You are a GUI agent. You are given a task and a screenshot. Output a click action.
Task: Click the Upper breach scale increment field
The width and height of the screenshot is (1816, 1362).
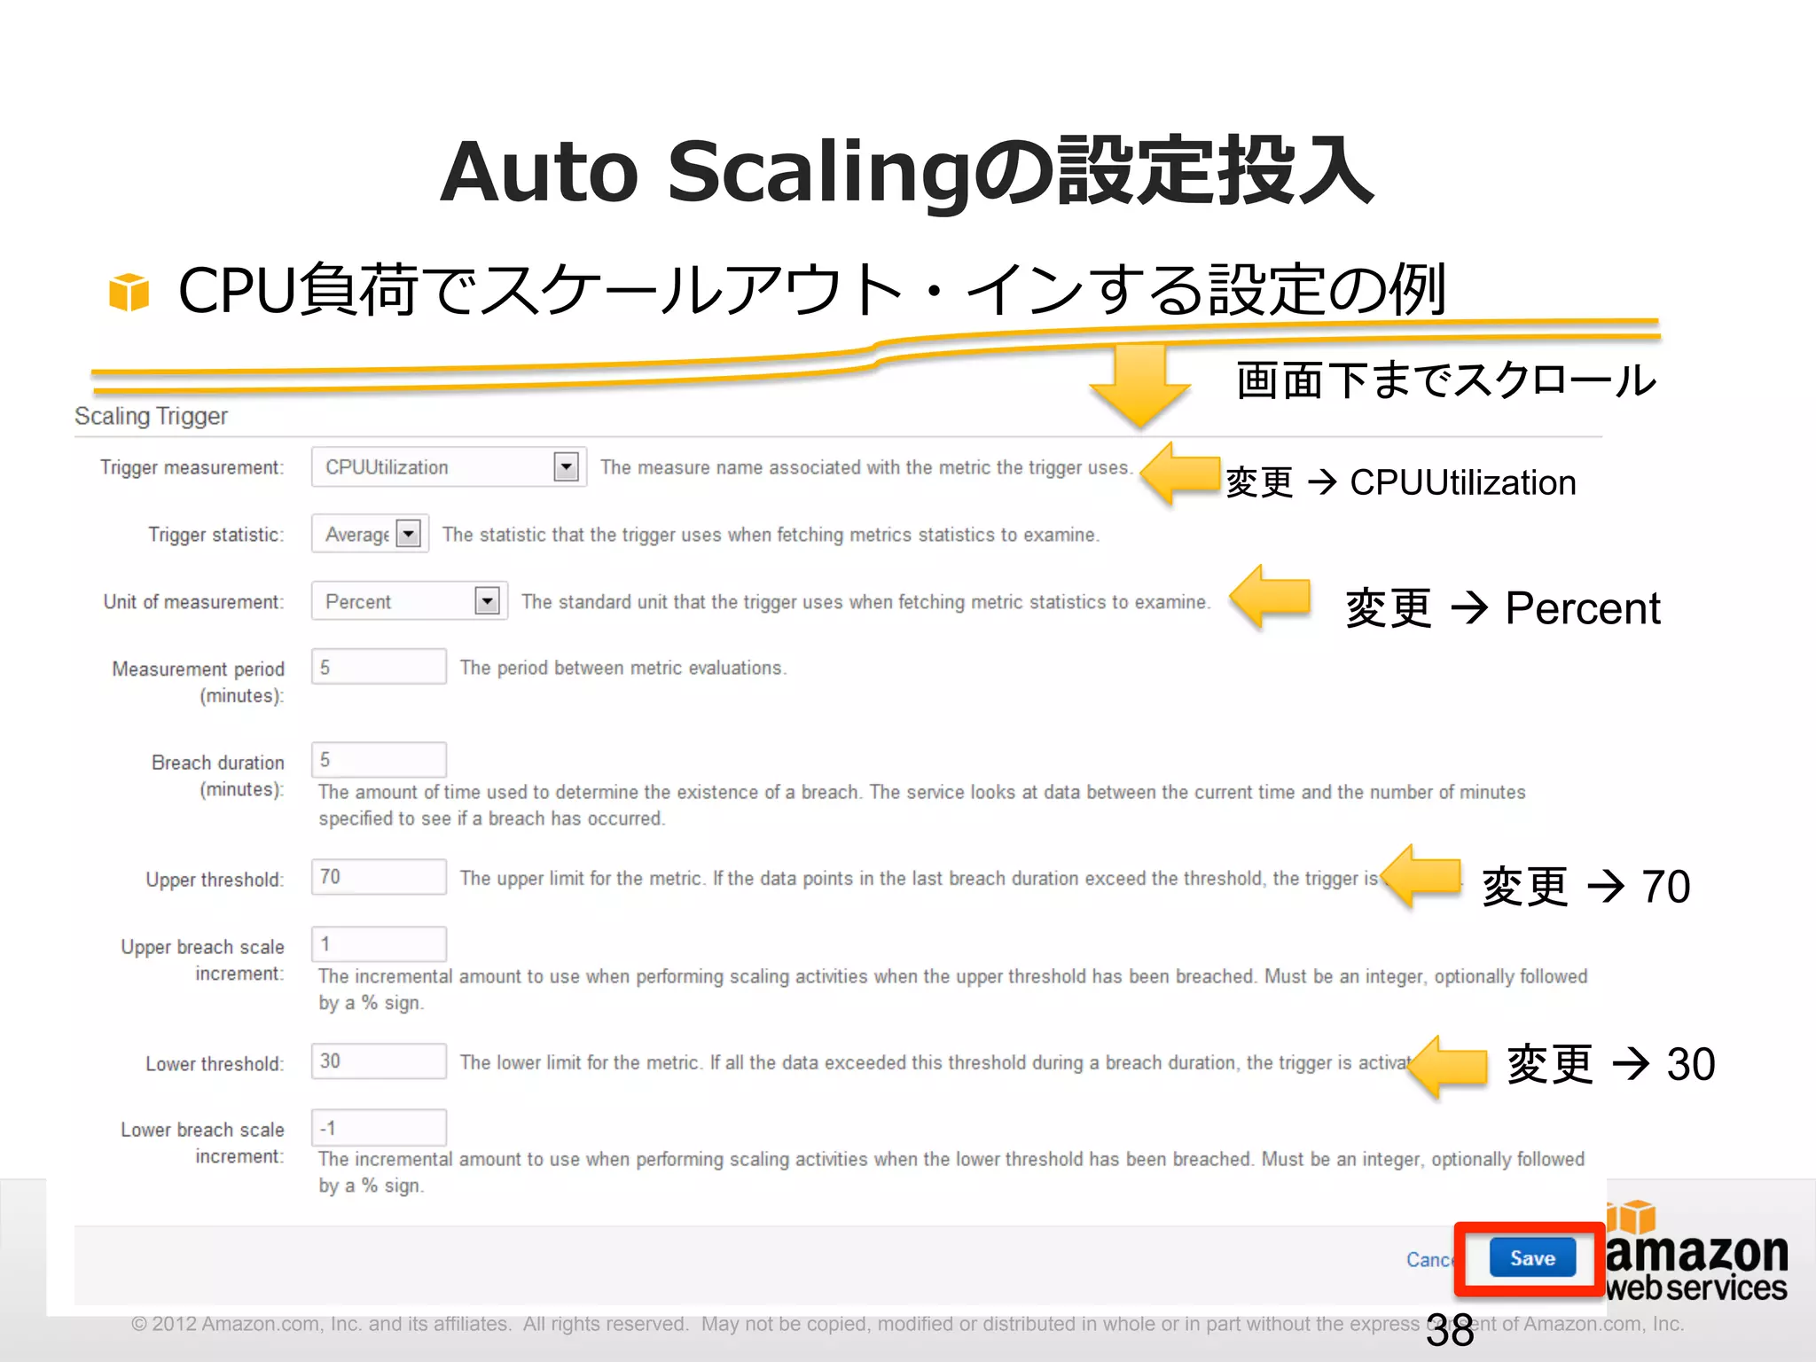click(x=379, y=944)
